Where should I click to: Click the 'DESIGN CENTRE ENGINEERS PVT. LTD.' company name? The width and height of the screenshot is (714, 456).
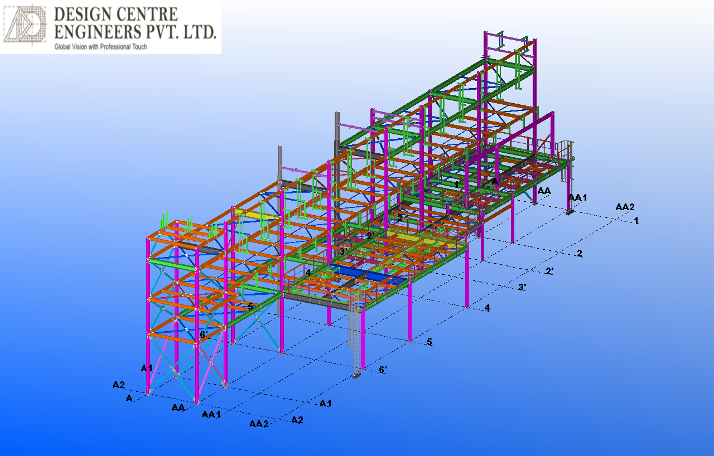click(134, 23)
